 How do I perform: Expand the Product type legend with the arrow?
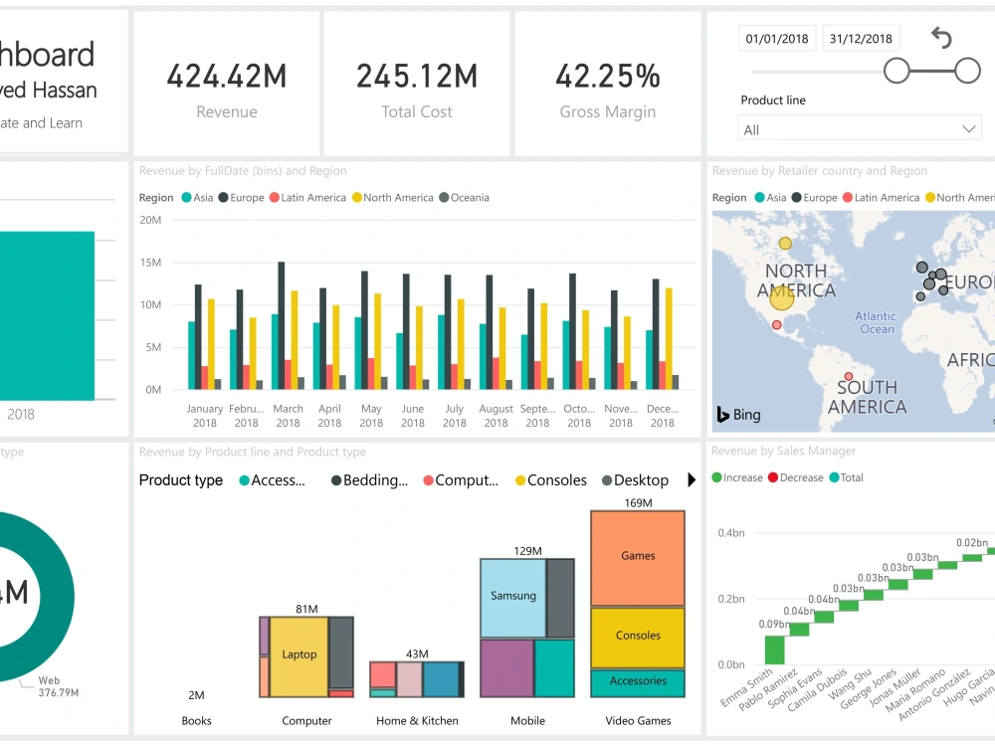[693, 480]
